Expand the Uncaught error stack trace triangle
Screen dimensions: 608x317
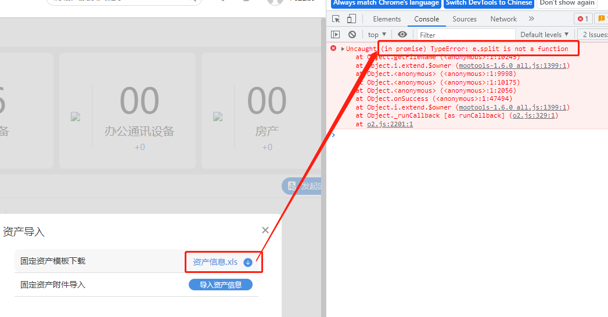[x=343, y=49]
